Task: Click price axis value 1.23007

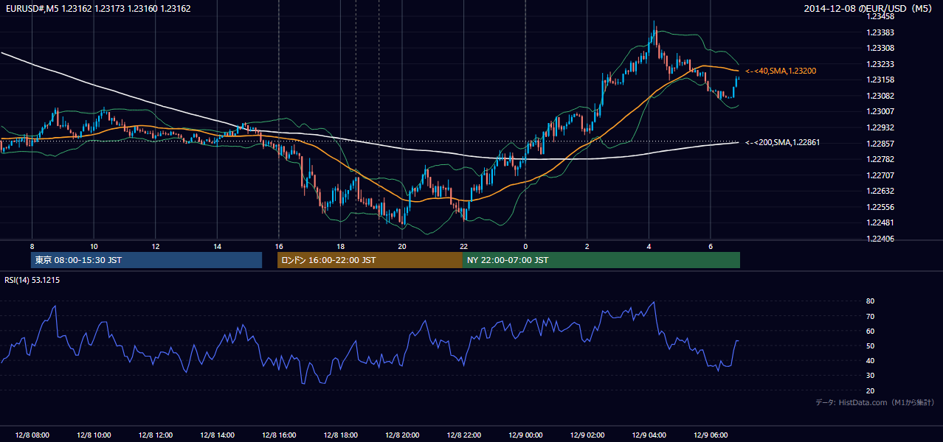Action: 880,111
